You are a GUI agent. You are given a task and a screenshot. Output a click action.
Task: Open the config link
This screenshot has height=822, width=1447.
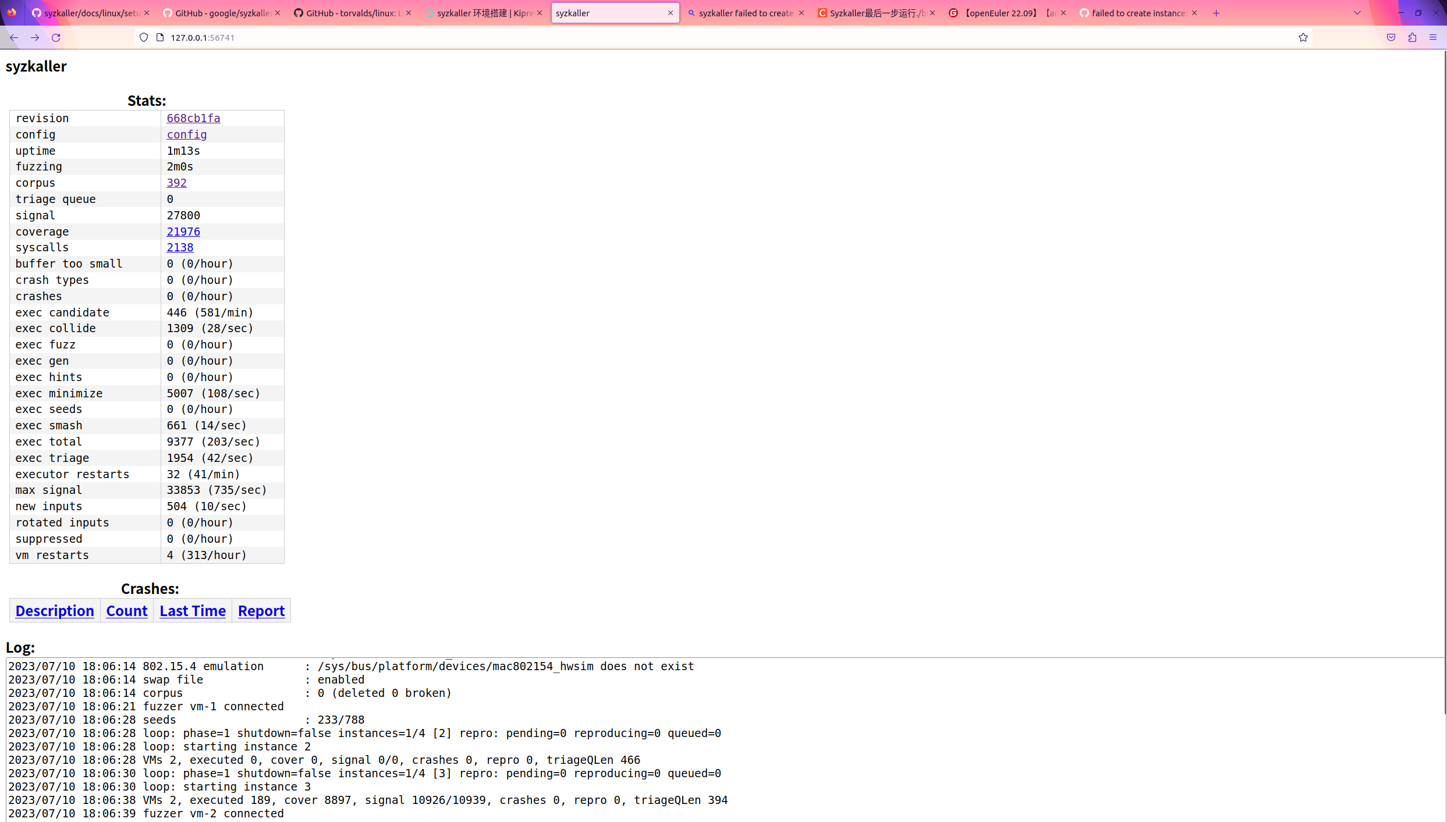coord(186,134)
